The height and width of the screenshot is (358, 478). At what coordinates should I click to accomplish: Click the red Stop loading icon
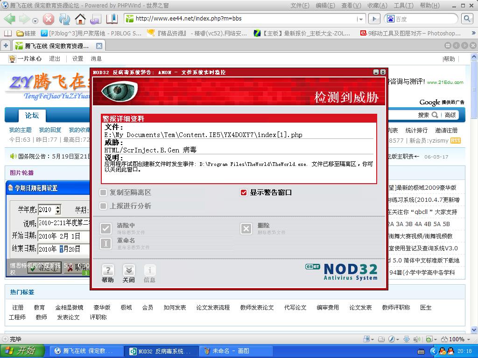(49, 19)
